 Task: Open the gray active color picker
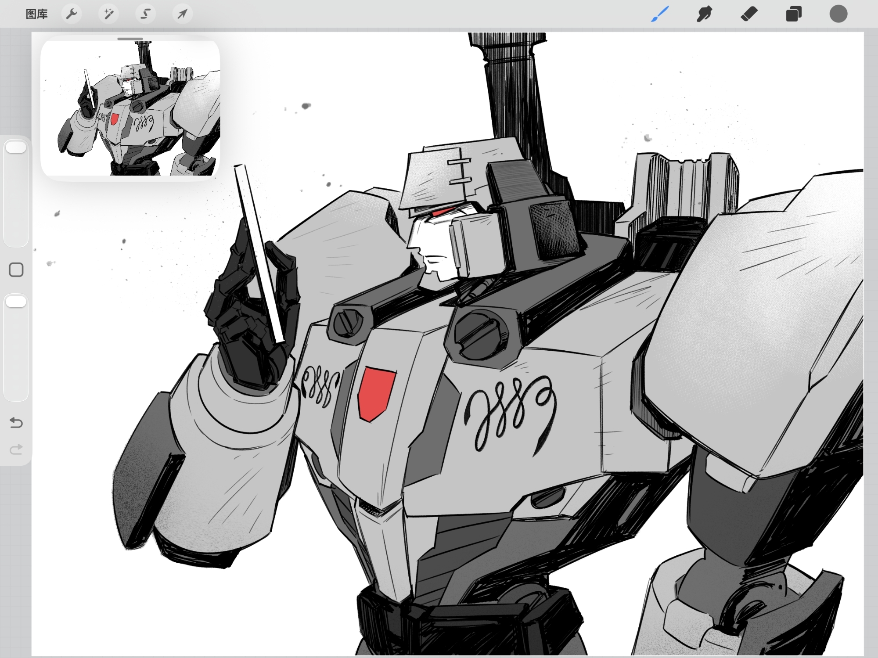(x=838, y=14)
